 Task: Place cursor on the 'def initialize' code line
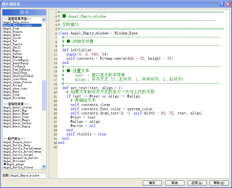tap(77, 50)
